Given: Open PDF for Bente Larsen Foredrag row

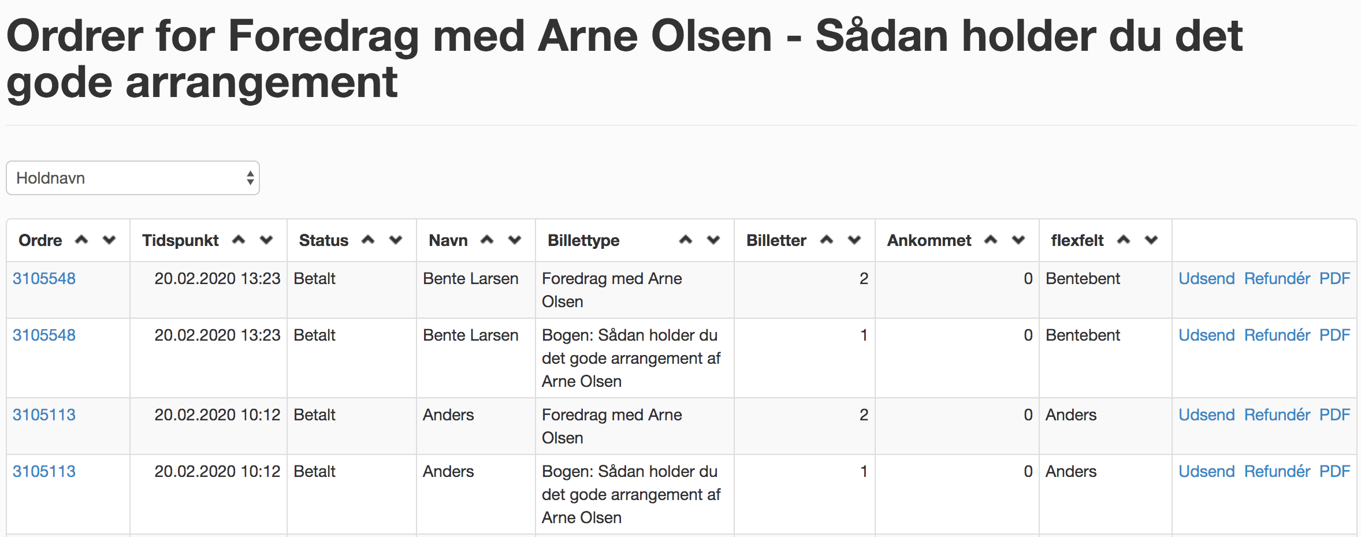Looking at the screenshot, I should [1334, 278].
